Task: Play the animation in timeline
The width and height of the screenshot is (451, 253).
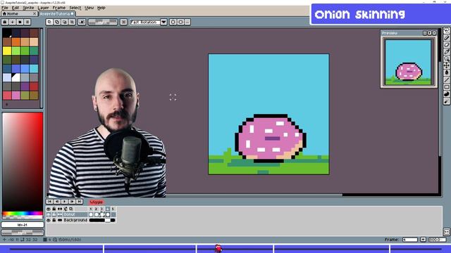Action: (64, 202)
